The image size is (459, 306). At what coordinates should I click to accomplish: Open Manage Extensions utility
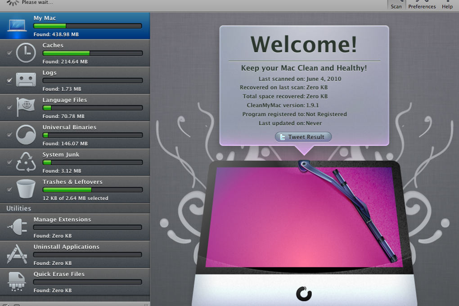click(x=75, y=227)
